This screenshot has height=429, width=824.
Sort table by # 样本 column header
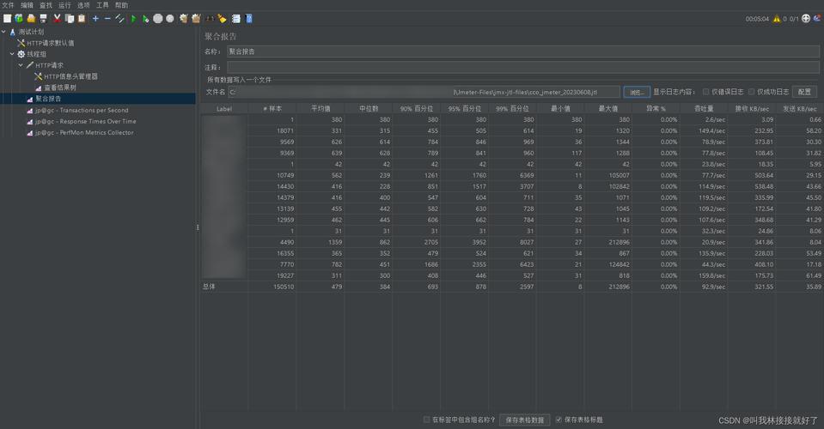(272, 109)
